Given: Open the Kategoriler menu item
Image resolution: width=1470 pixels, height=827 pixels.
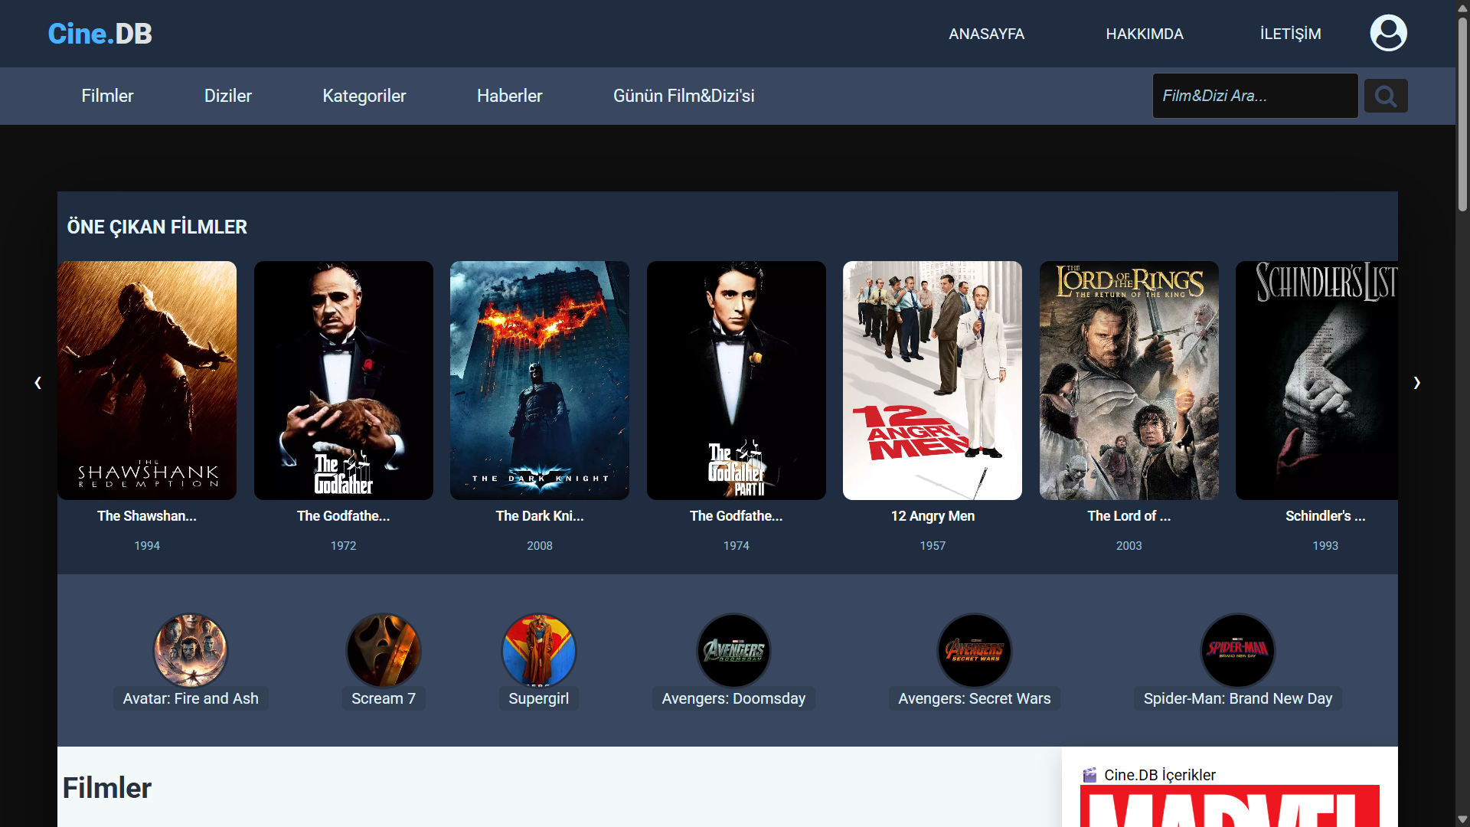Looking at the screenshot, I should tap(364, 96).
